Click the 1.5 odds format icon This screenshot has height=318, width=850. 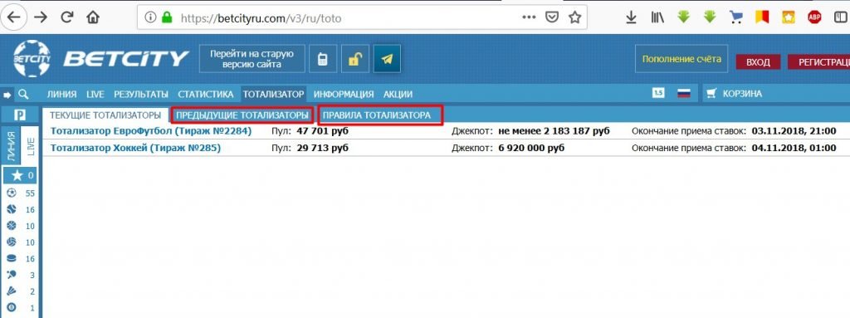[658, 93]
